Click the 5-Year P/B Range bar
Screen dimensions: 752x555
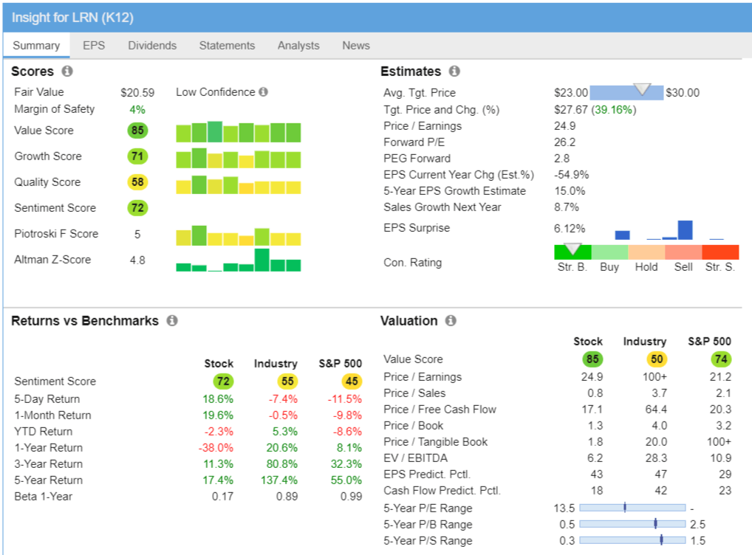point(632,524)
